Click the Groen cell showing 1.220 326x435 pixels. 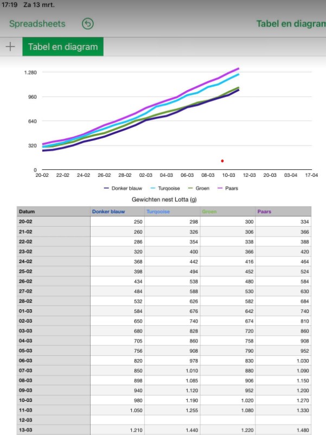coord(227,430)
